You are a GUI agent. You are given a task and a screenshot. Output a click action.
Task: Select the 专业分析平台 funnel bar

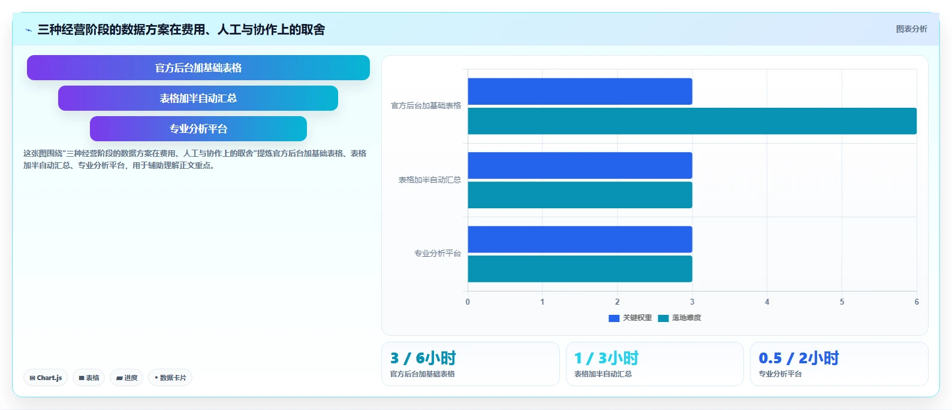tap(198, 129)
